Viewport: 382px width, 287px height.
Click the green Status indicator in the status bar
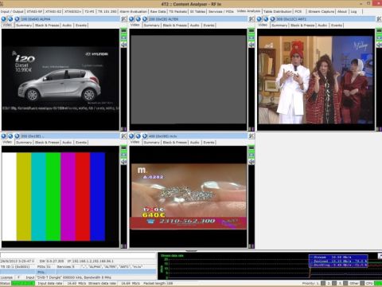pos(23,284)
